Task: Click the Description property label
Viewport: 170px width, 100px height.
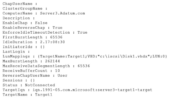Action: [16, 18]
